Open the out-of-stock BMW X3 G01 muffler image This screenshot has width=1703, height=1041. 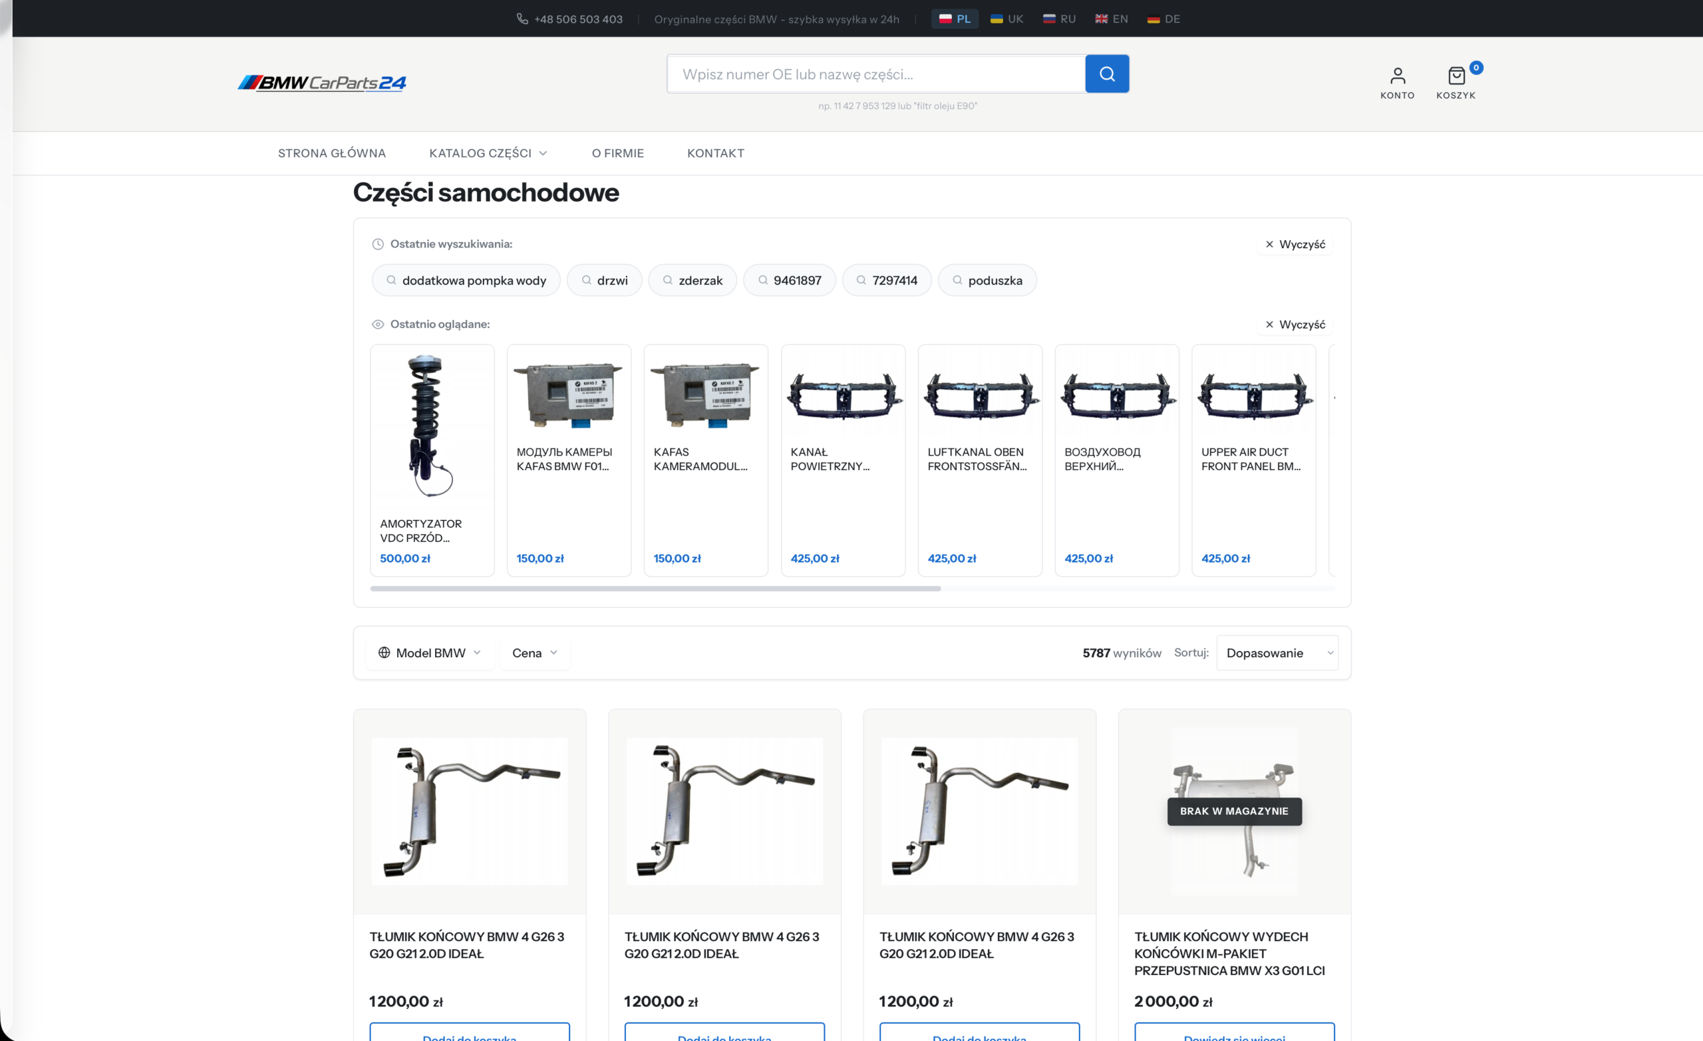point(1235,812)
